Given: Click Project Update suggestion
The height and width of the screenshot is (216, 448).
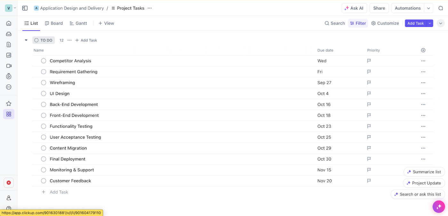Looking at the screenshot, I should [424, 183].
